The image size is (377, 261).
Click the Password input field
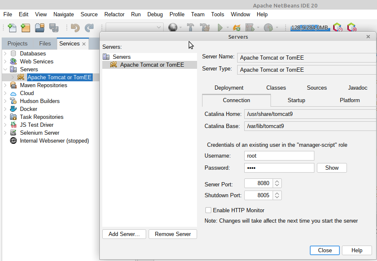point(279,168)
